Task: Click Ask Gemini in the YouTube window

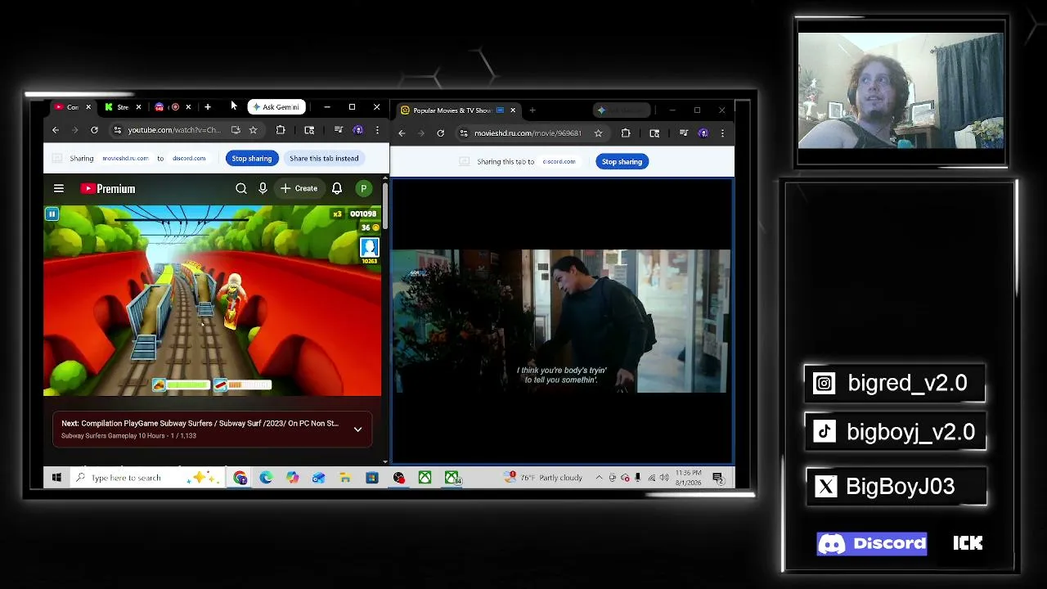Action: [276, 107]
